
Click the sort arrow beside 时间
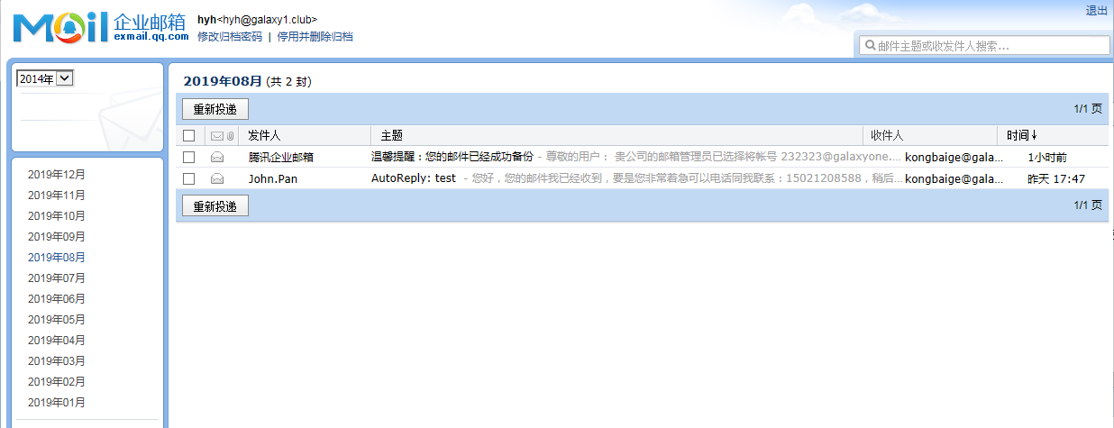(x=1034, y=135)
